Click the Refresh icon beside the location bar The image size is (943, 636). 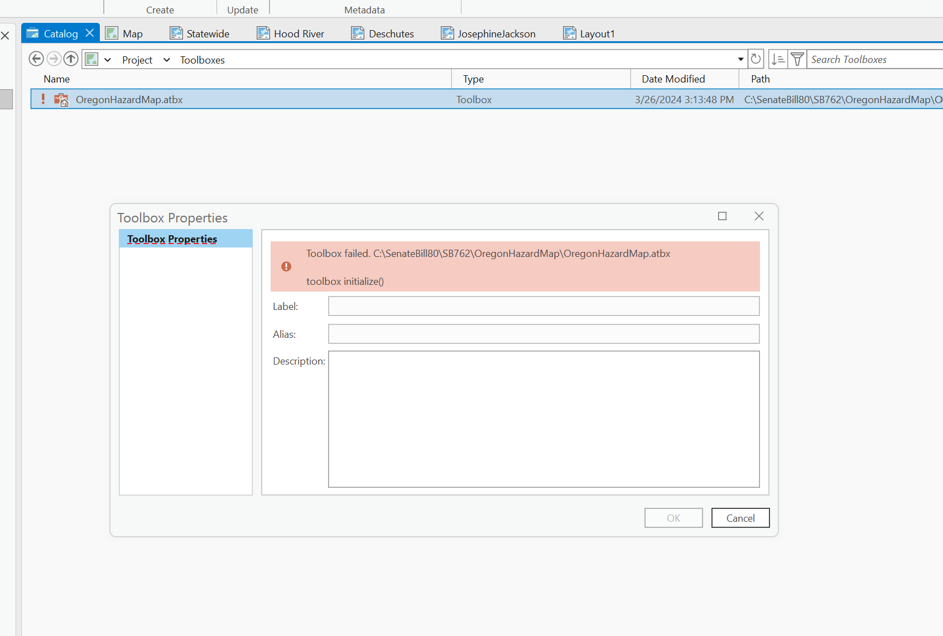[756, 59]
